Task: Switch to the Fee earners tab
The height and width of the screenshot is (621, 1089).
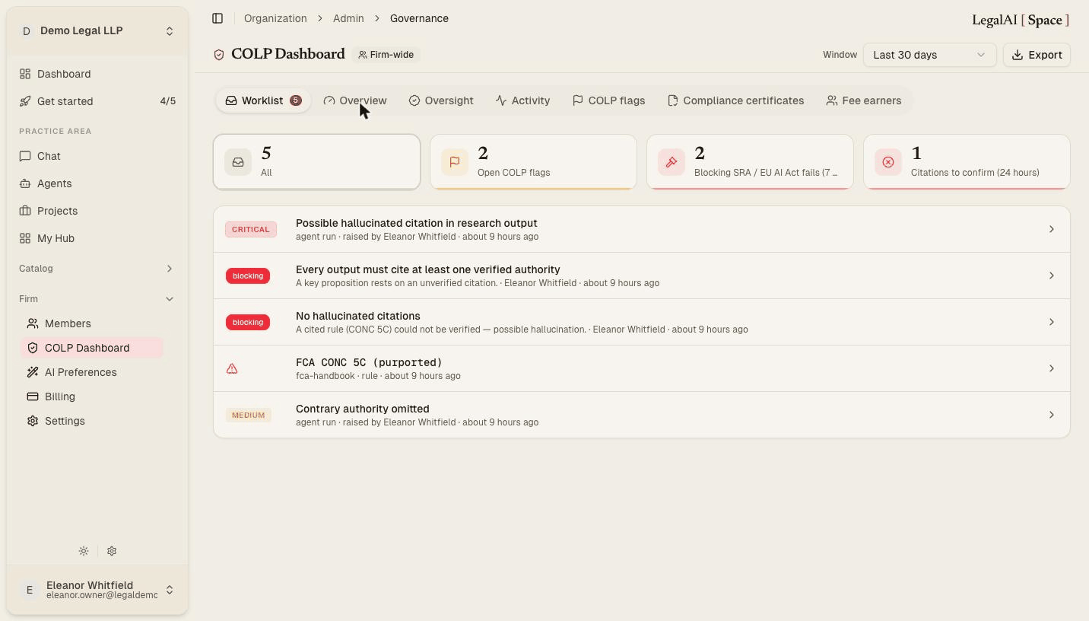Action: [x=864, y=100]
